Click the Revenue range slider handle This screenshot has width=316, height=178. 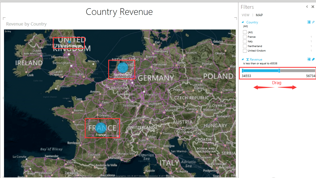(x=279, y=71)
